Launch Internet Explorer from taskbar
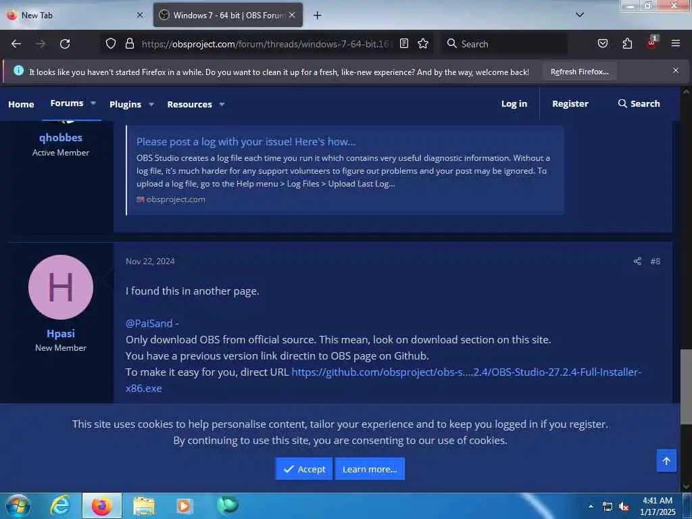 (60, 505)
